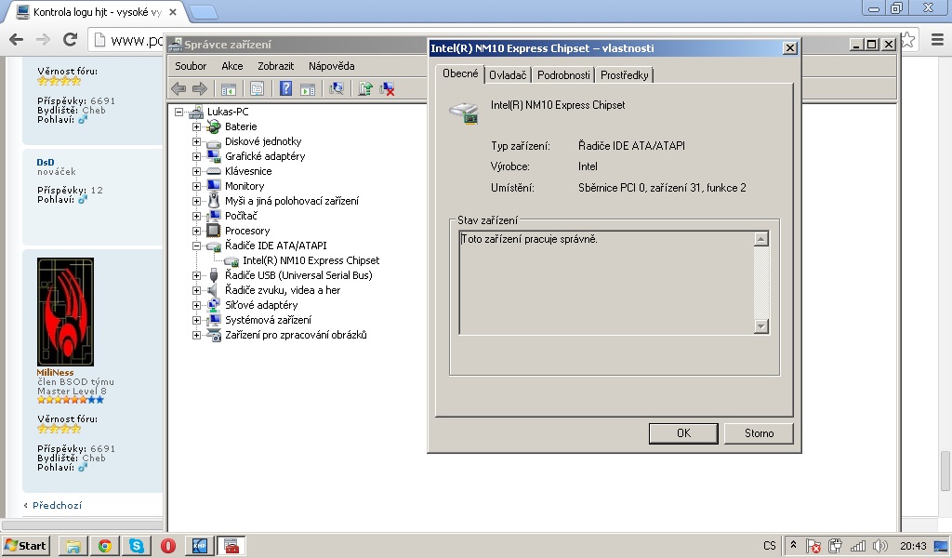Open KMPlayer from the taskbar
Viewport: 952px width, 558px height.
200,546
